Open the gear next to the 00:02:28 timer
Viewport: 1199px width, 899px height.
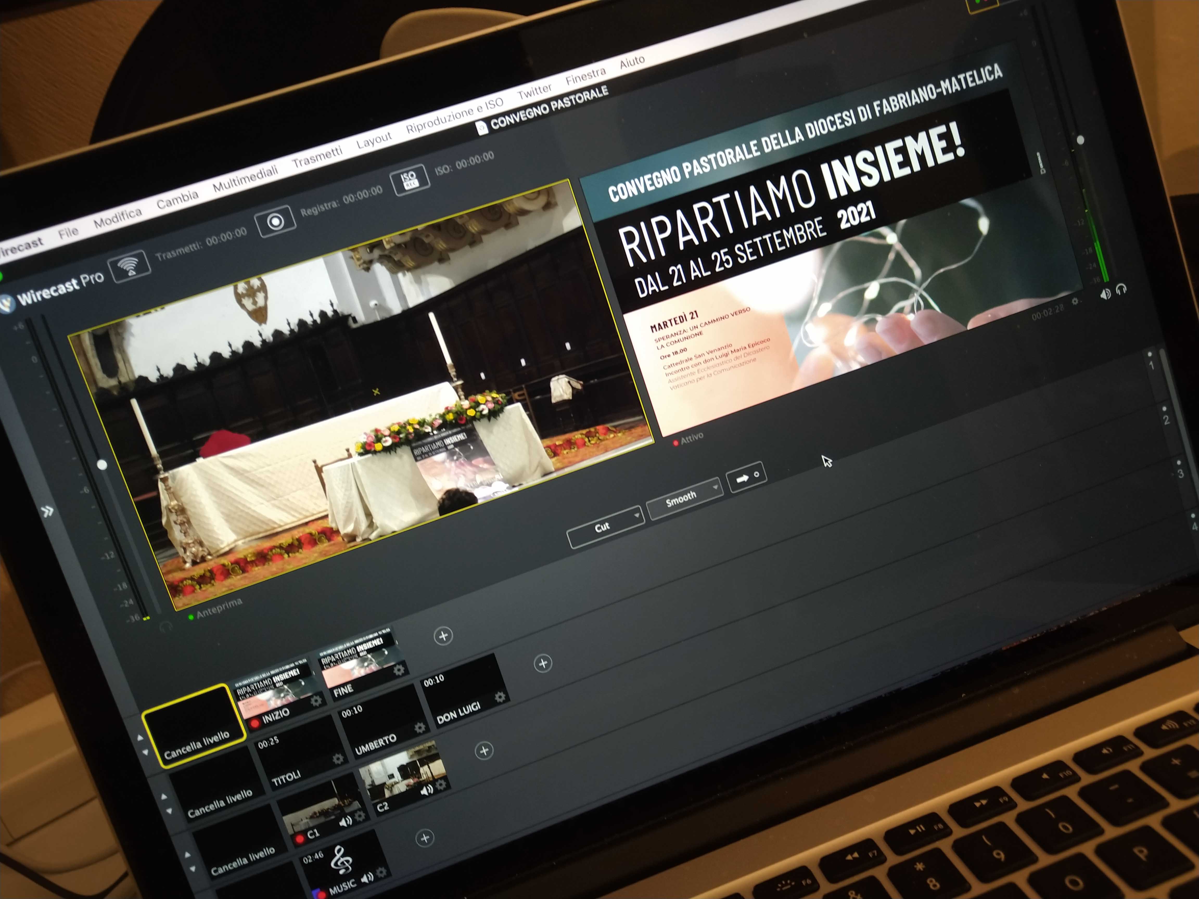tap(1075, 302)
